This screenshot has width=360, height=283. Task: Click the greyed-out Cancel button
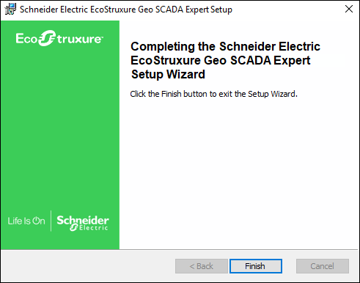point(323,266)
